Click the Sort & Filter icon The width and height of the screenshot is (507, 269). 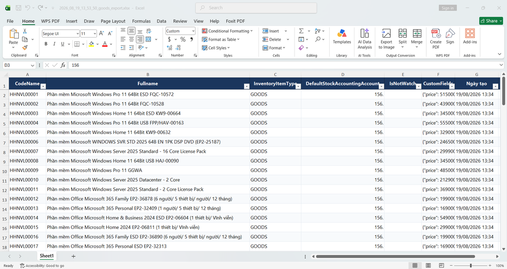tap(317, 31)
